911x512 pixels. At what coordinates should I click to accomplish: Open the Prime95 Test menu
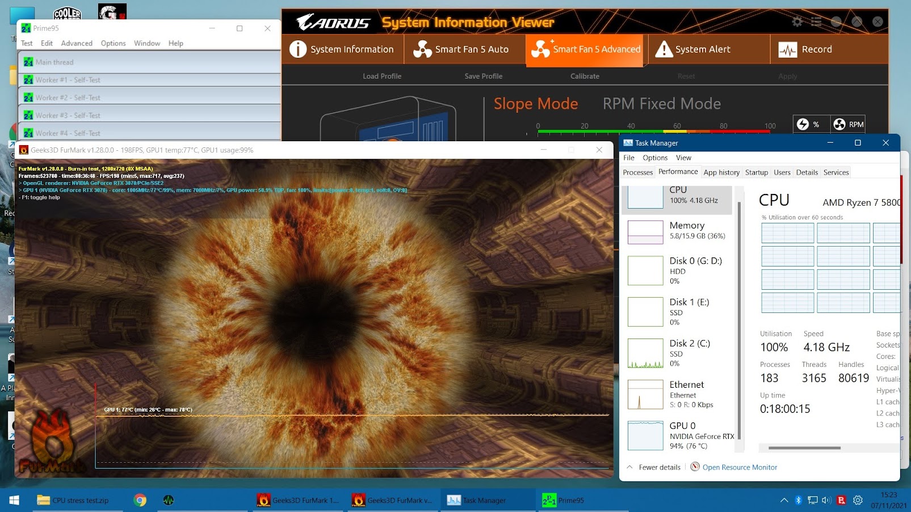coord(27,43)
